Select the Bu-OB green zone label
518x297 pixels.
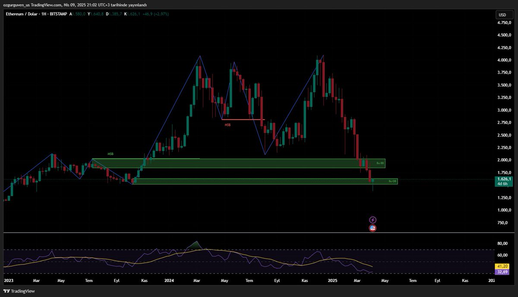click(x=392, y=181)
